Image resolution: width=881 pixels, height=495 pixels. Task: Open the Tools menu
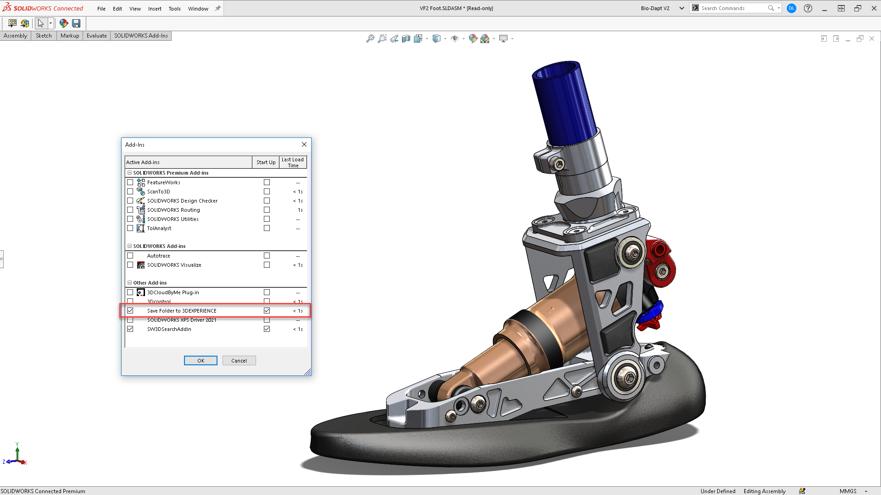(x=174, y=8)
